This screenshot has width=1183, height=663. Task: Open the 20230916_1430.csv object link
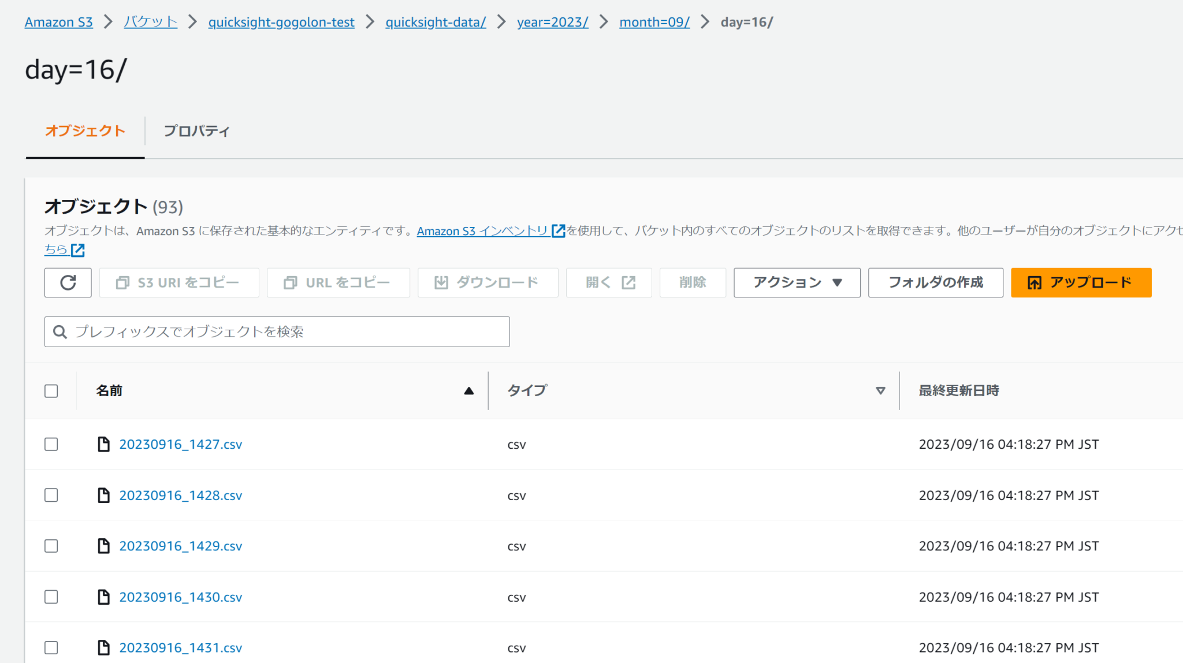point(180,597)
